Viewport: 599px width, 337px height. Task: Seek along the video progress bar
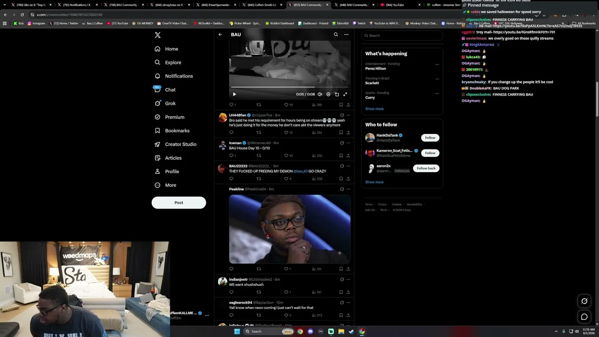289,87
